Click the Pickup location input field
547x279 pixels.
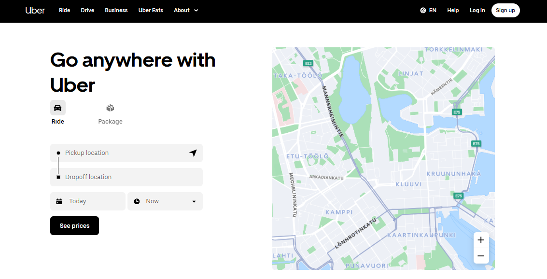tap(126, 153)
